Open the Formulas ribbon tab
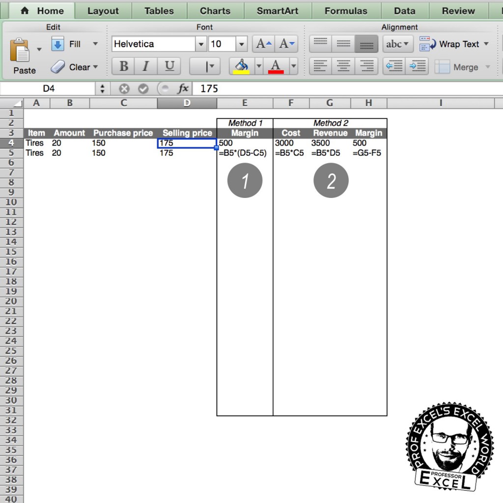 346,10
